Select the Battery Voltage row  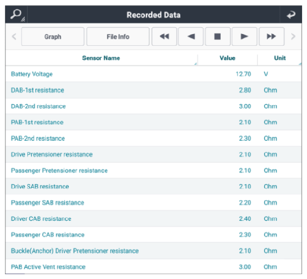point(154,74)
